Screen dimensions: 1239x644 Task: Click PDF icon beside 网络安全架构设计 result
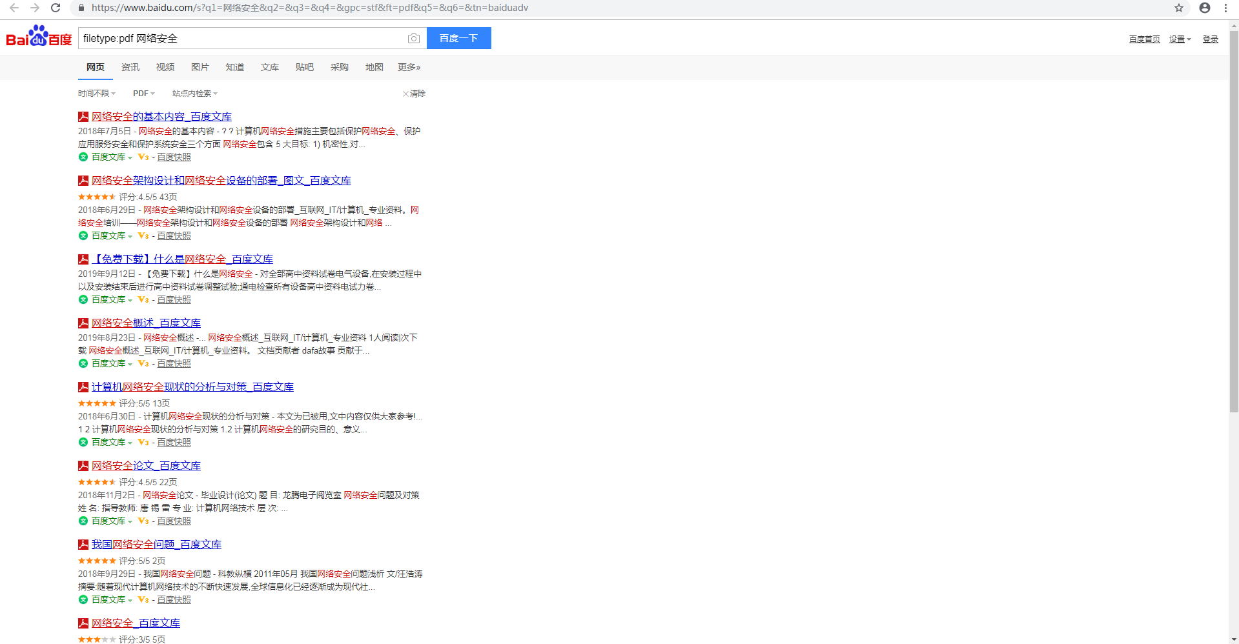point(83,181)
